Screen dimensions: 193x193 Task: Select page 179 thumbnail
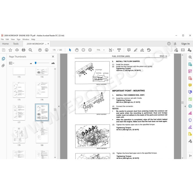tap(19, 135)
